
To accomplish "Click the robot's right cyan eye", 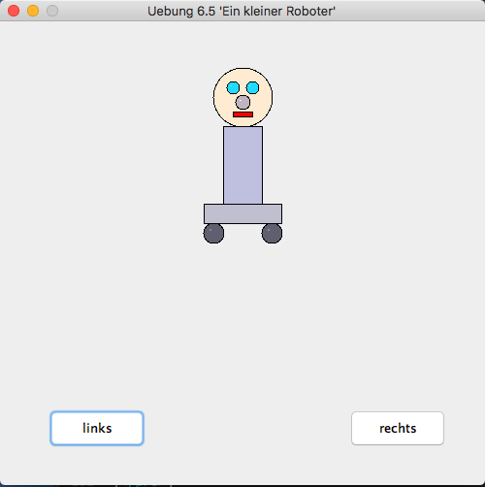I will 252,87.
